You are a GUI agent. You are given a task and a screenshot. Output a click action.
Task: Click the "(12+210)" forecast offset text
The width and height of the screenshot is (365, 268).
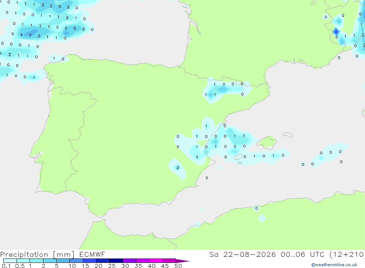click(x=347, y=254)
